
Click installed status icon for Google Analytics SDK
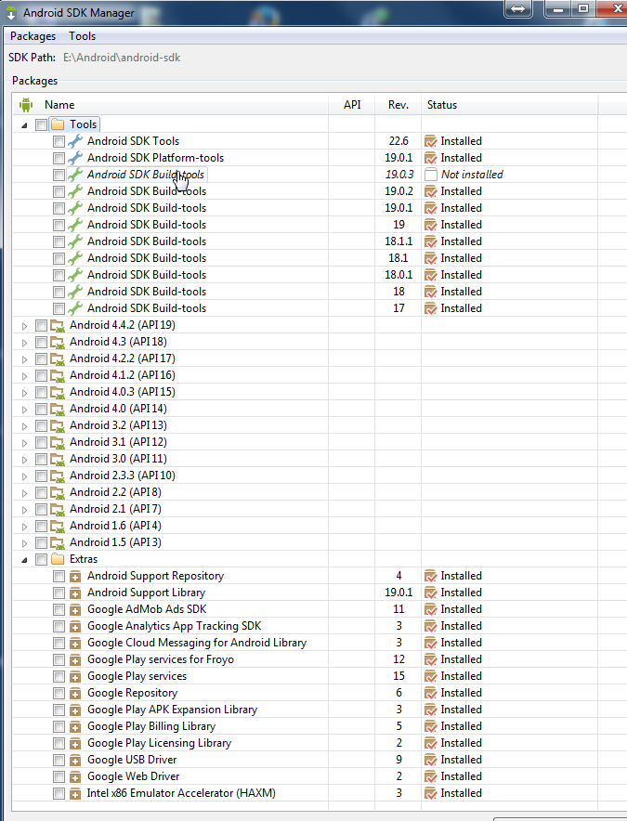pyautogui.click(x=431, y=626)
